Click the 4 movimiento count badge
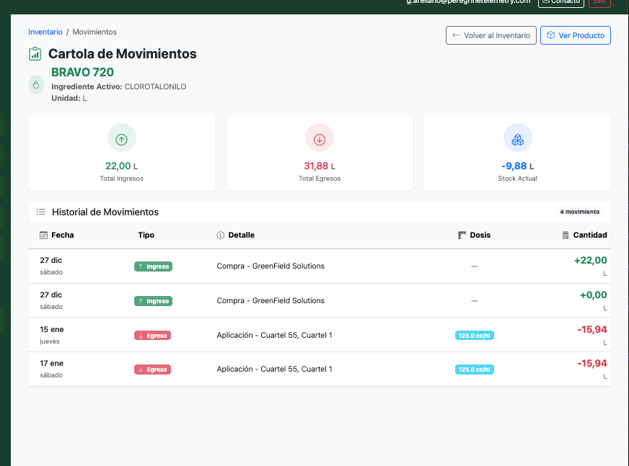Viewport: 629px width, 466px height. coord(579,212)
